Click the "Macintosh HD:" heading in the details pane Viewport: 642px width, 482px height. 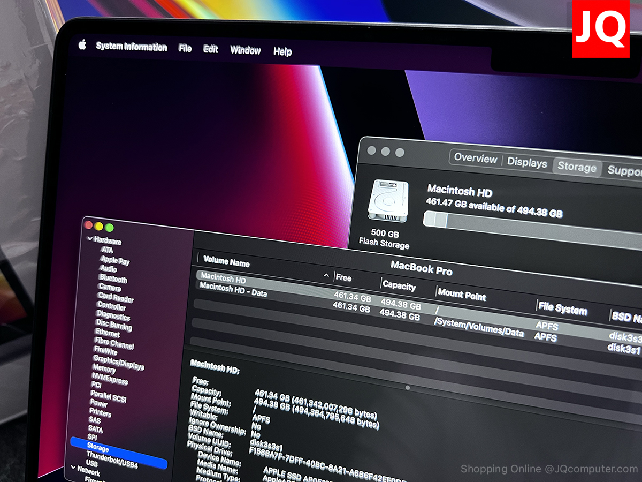(x=215, y=367)
